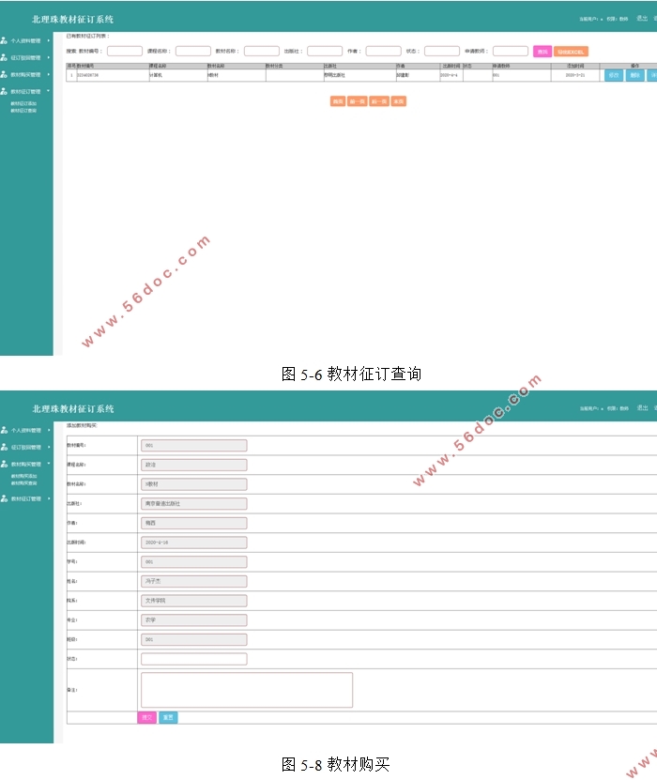The height and width of the screenshot is (780, 657).
Task: Click the blue 重置 reset button
Action: click(168, 717)
